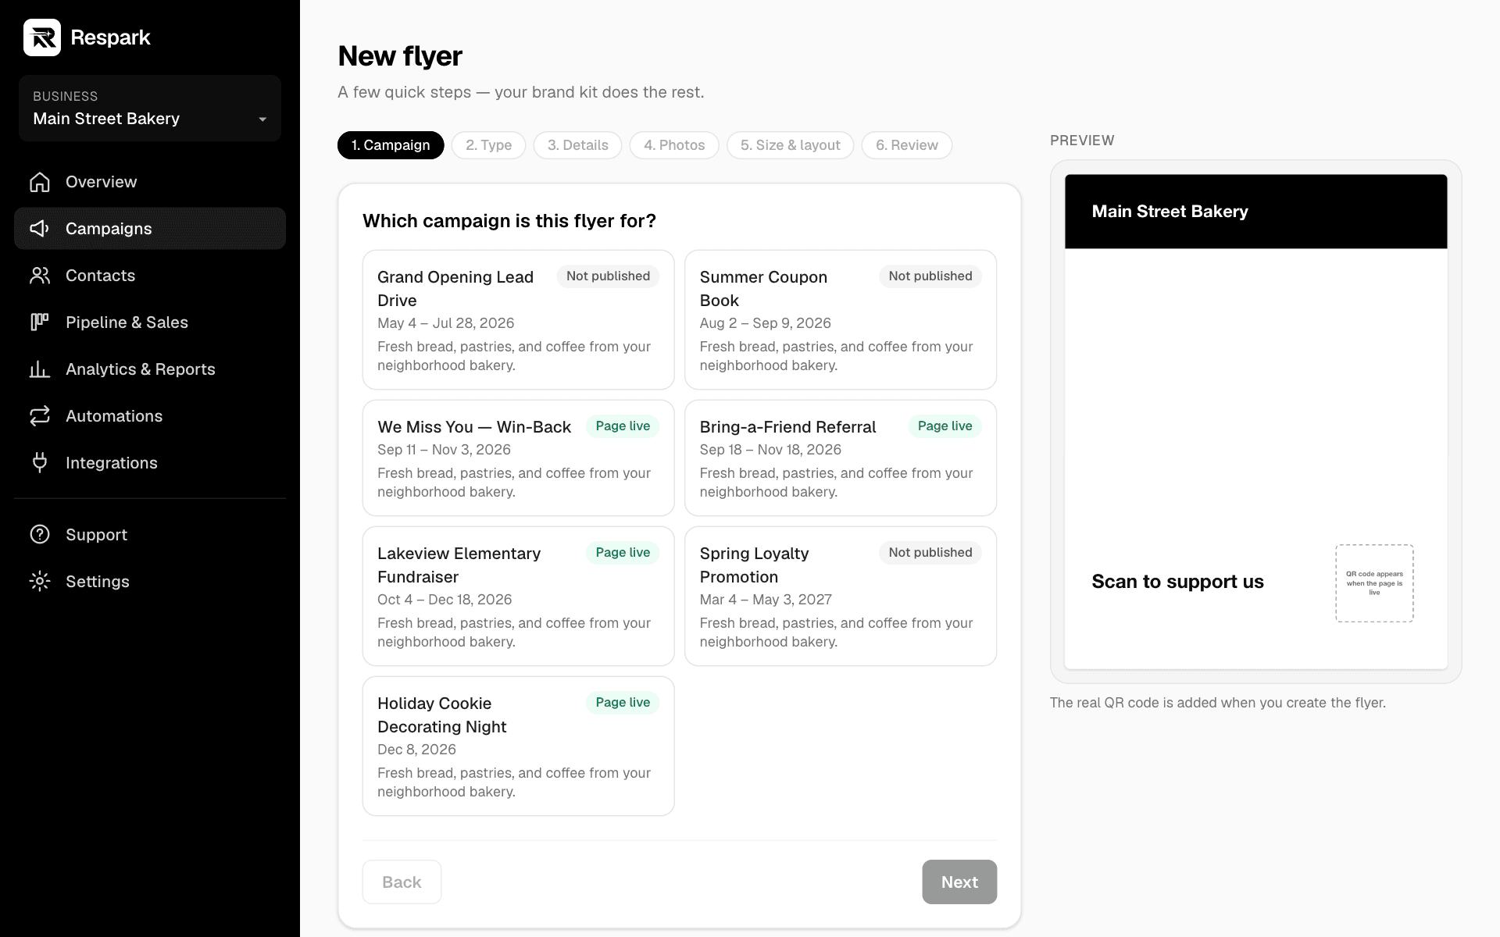Pick the Holiday Cookie Decorating Night campaign
1500x937 pixels.
coord(519,746)
